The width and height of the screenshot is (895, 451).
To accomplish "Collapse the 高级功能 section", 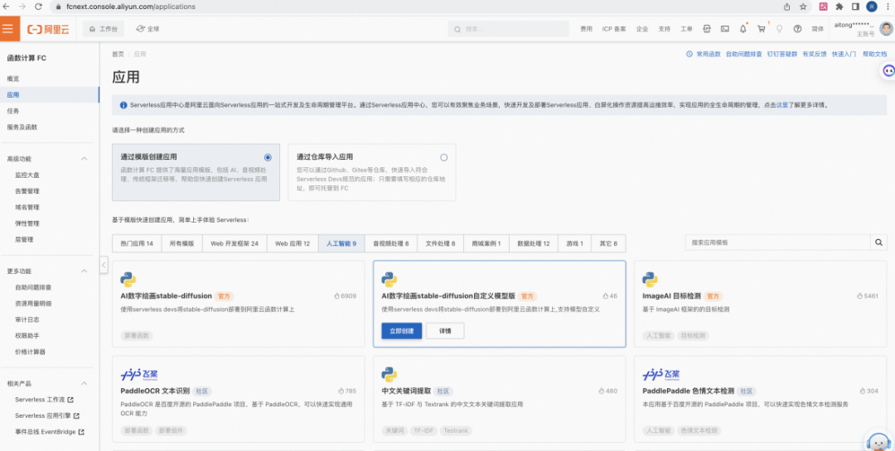I will click(84, 159).
